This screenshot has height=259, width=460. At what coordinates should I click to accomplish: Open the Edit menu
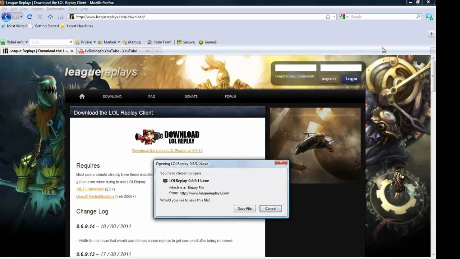[14, 9]
